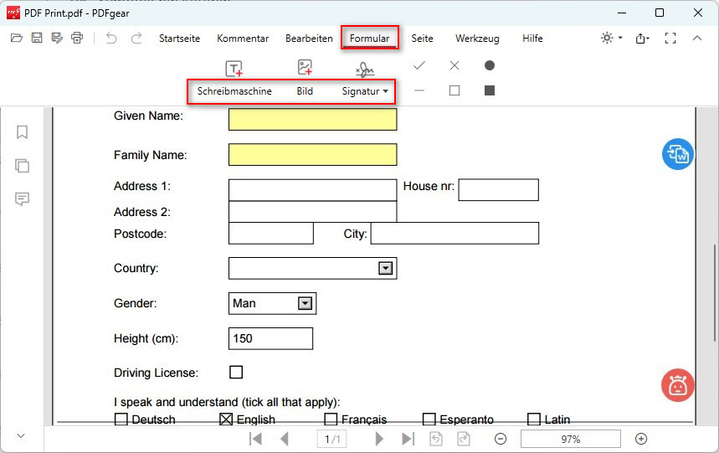Insert a dash line symbol

tap(419, 90)
